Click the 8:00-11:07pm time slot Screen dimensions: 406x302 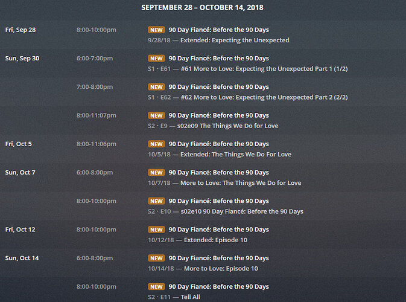97,115
